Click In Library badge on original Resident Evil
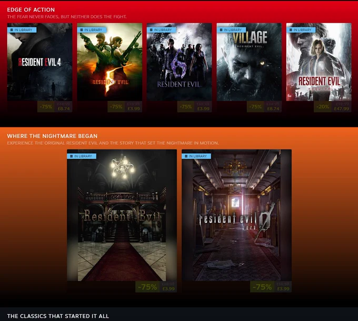The width and height of the screenshot is (358, 321). (82, 156)
